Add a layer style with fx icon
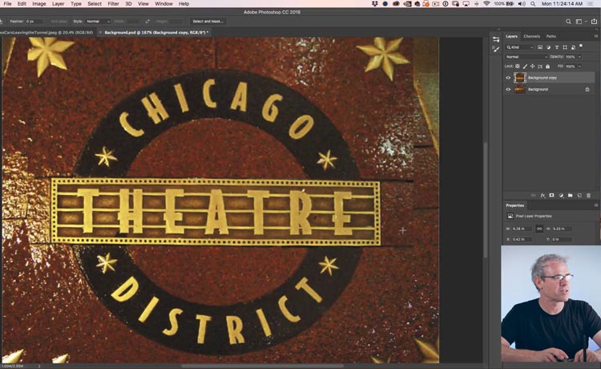The height and width of the screenshot is (369, 601). 543,195
